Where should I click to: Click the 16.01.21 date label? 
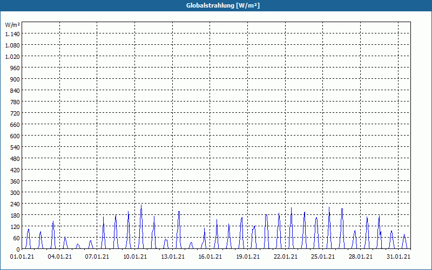210,257
